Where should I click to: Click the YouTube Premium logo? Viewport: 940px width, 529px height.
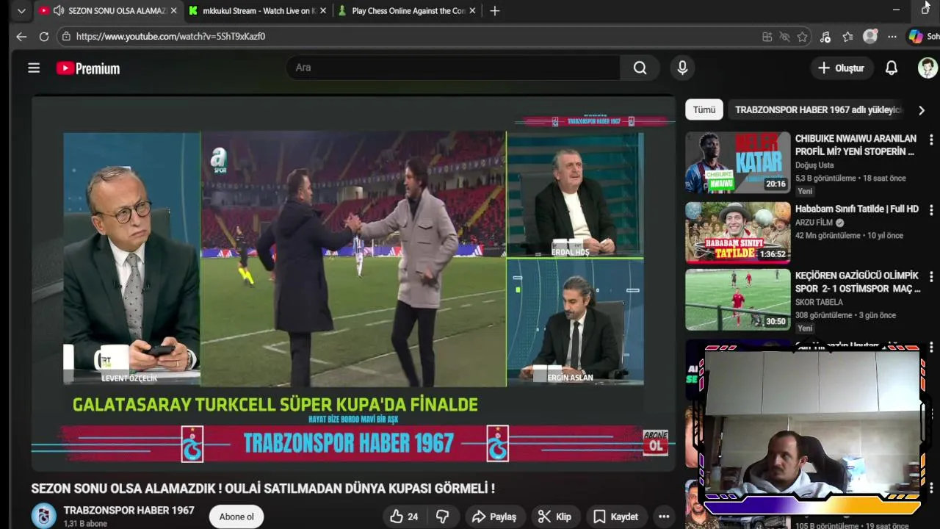[88, 68]
